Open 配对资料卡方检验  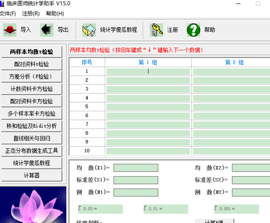pos(31,101)
